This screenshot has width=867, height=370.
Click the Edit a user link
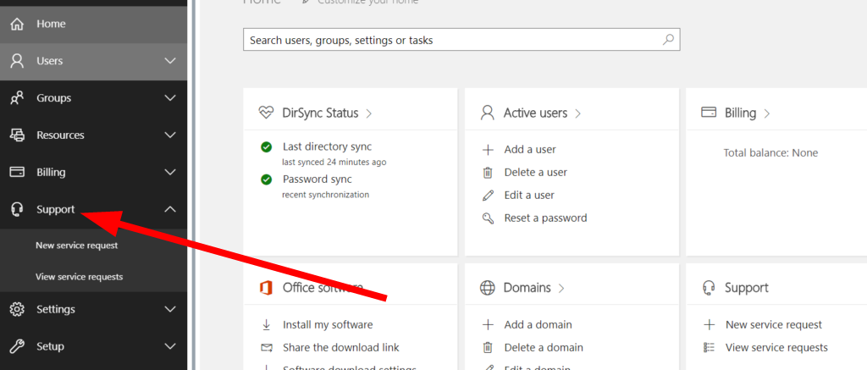coord(529,196)
